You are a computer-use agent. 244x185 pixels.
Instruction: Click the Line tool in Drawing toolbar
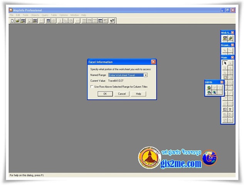coord(230,50)
